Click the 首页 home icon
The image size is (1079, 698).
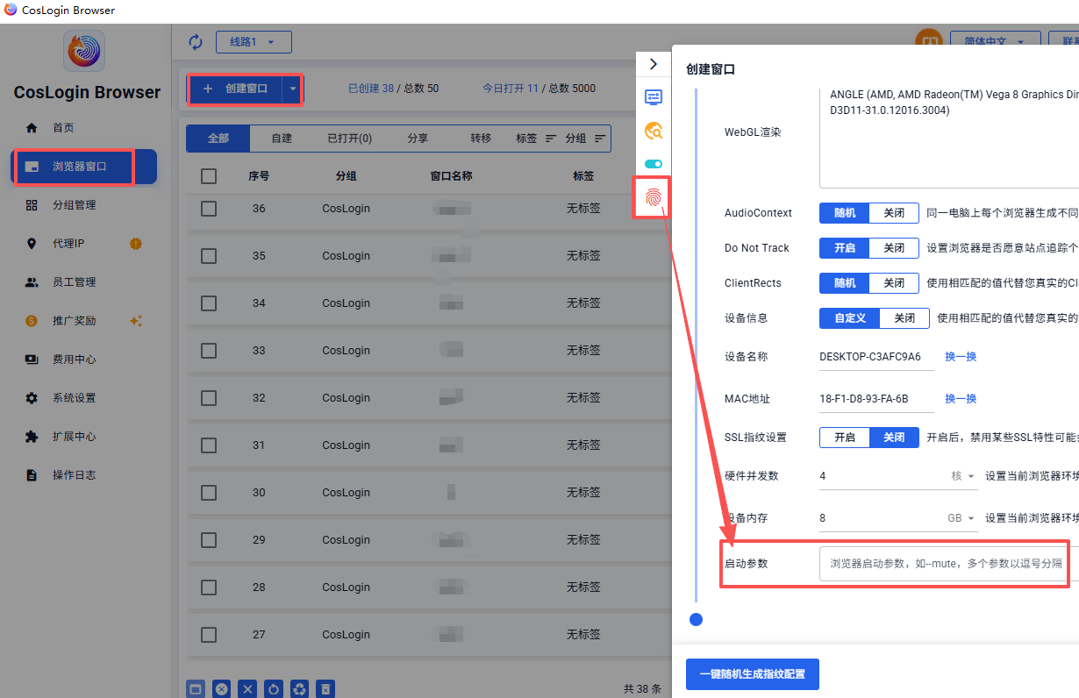[32, 128]
